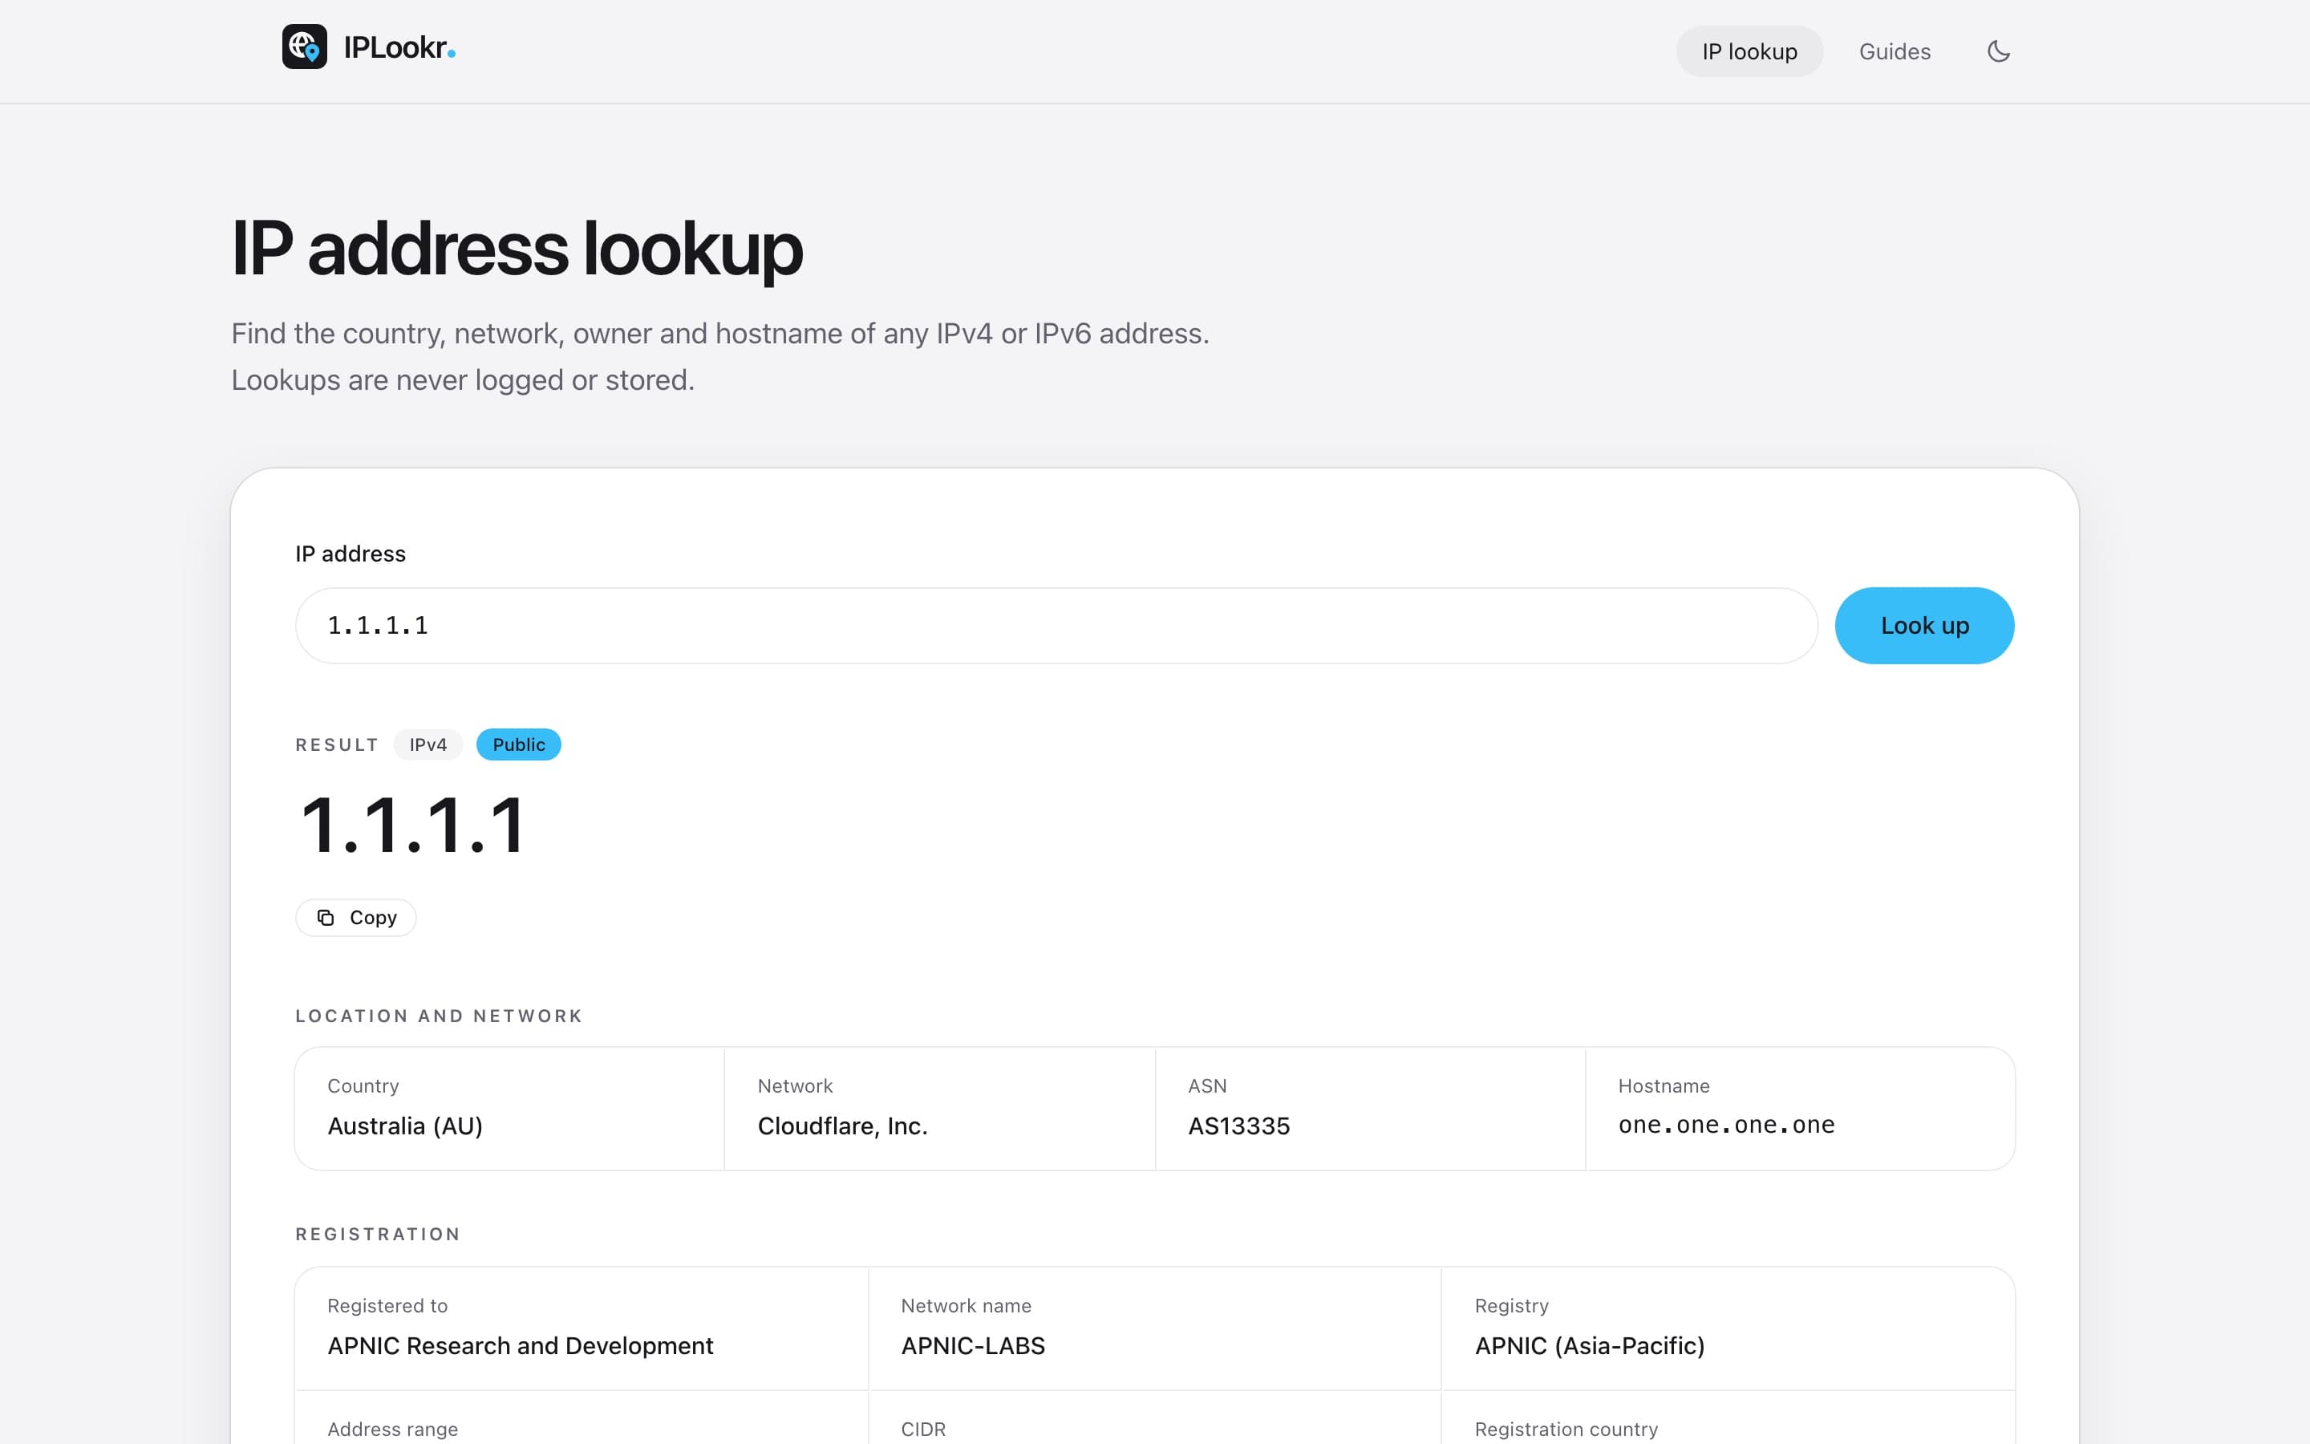Click the Location and Network section label

439,1016
